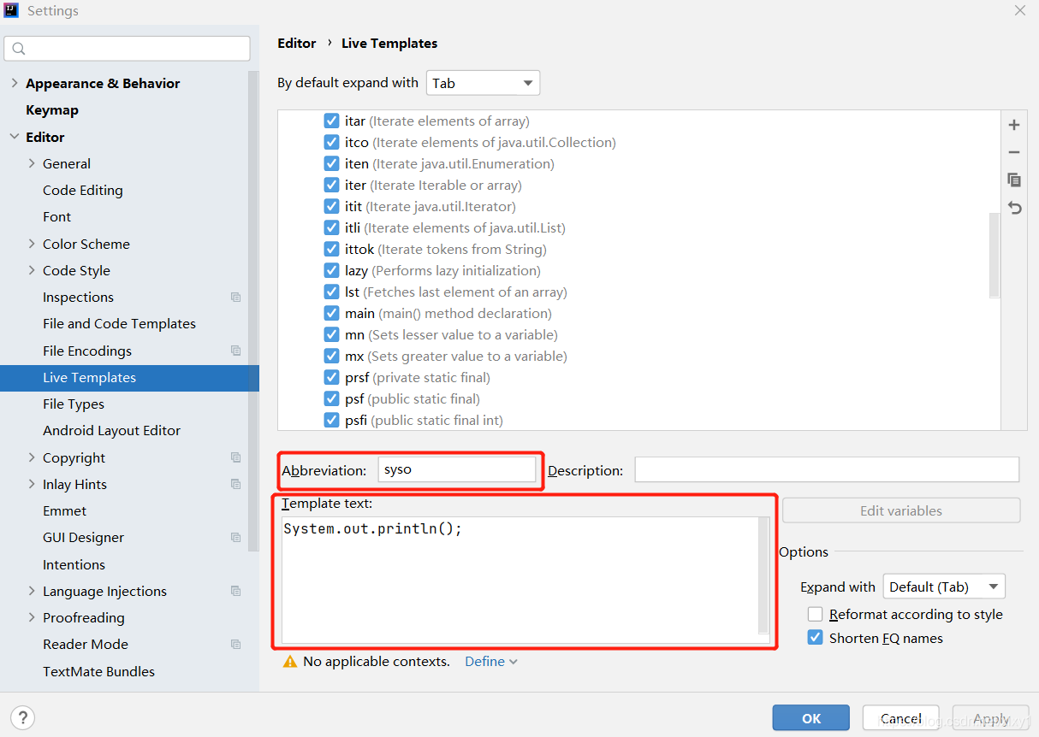
Task: Open the By default expand with dropdown
Action: click(483, 83)
